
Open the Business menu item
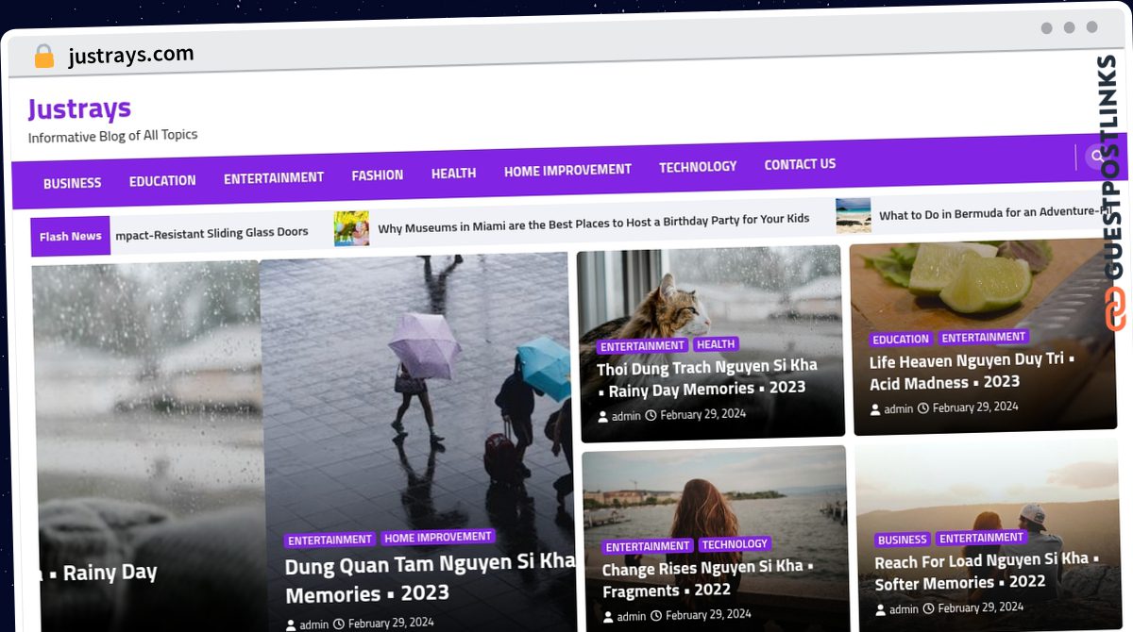click(72, 183)
